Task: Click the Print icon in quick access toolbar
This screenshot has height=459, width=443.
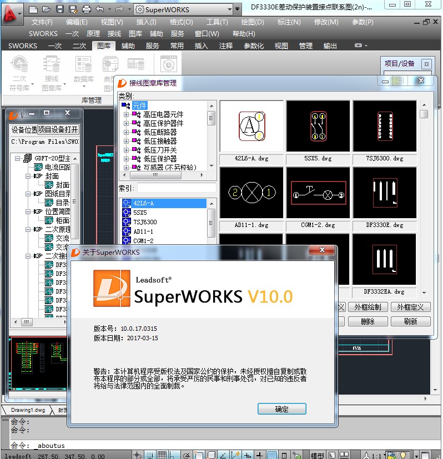Action: tap(86, 9)
